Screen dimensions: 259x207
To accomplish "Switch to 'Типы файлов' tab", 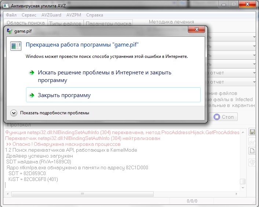I will pyautogui.click(x=65, y=23).
